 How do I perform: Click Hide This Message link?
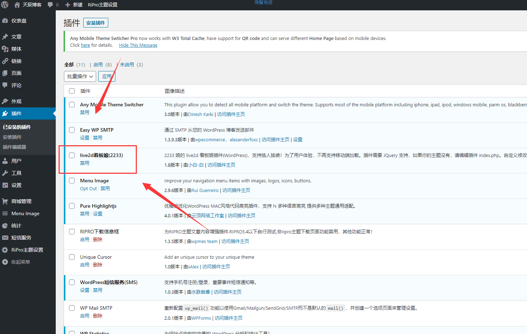tap(138, 45)
